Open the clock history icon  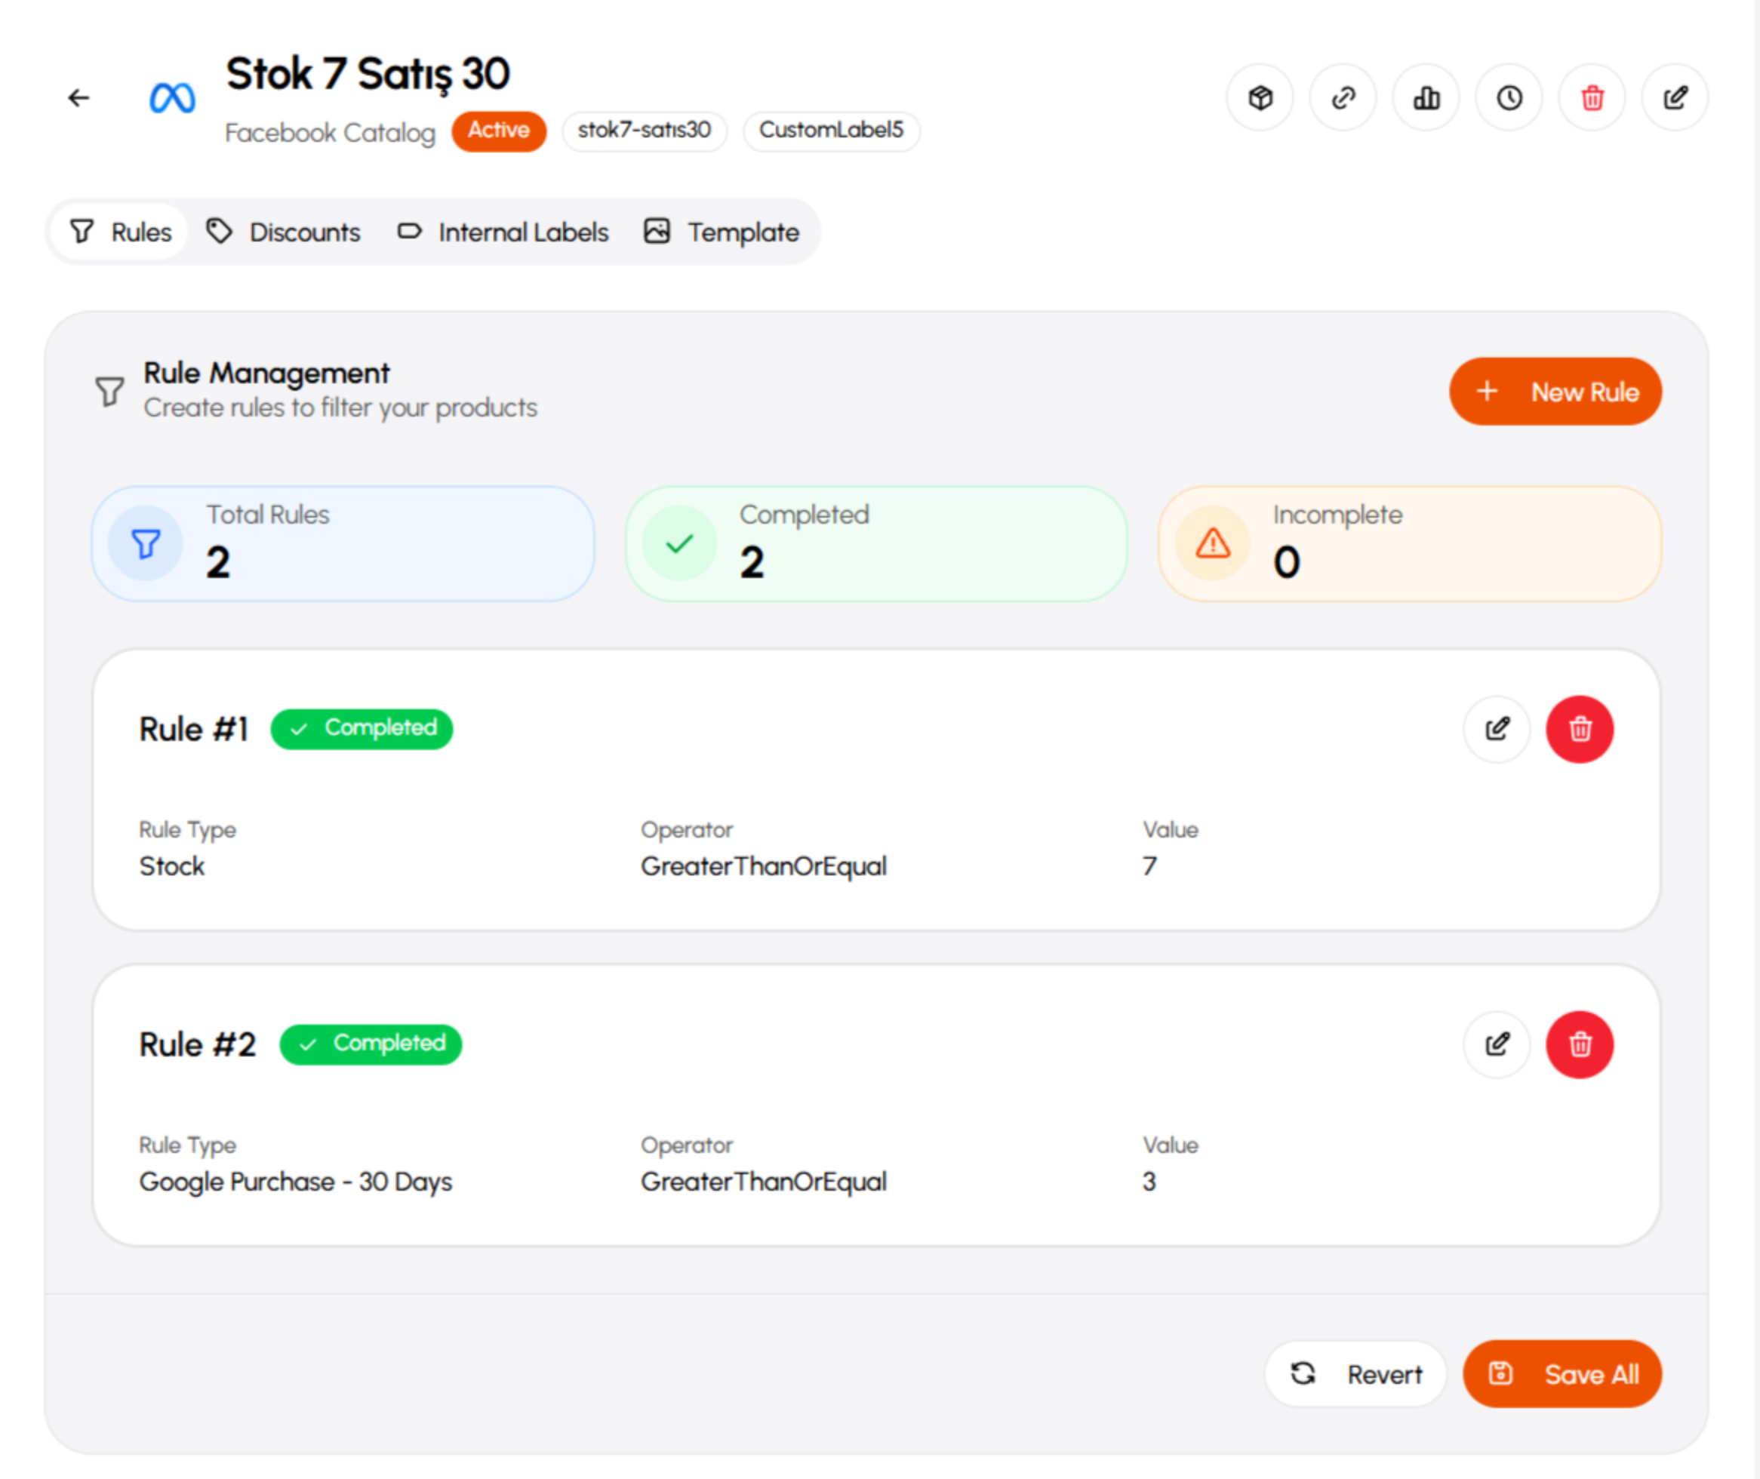coord(1509,98)
